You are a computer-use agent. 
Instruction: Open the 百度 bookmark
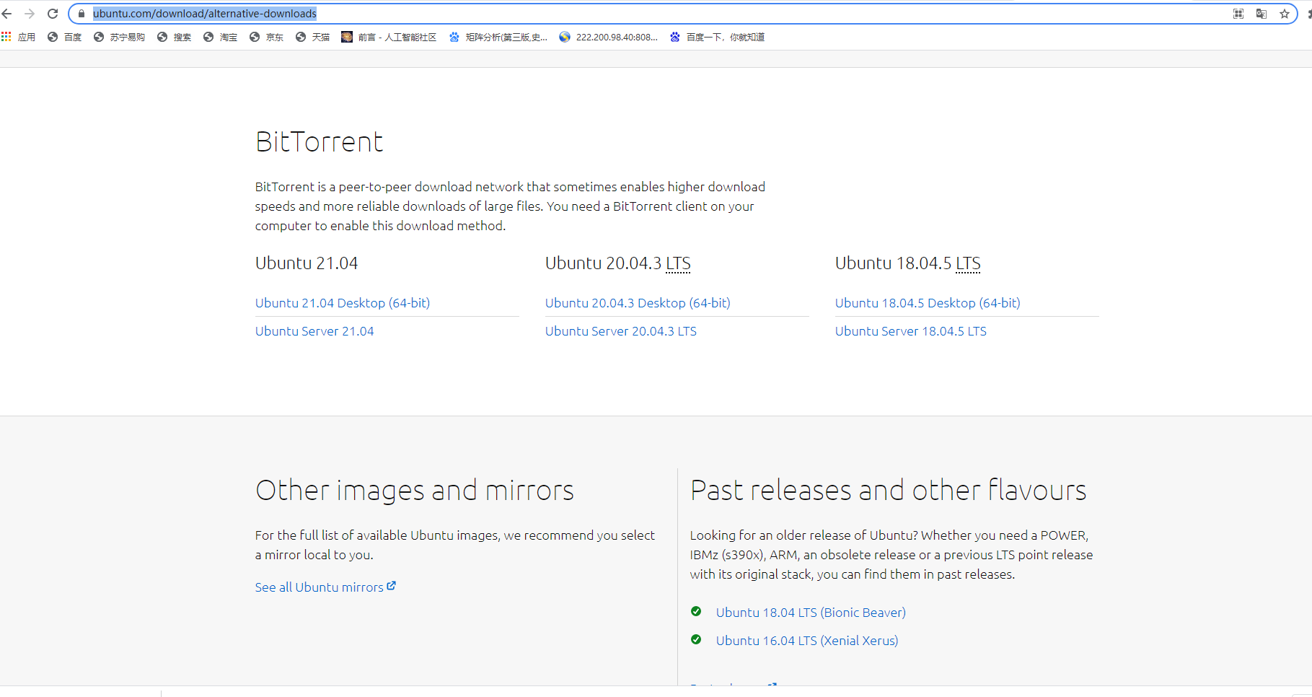click(64, 37)
